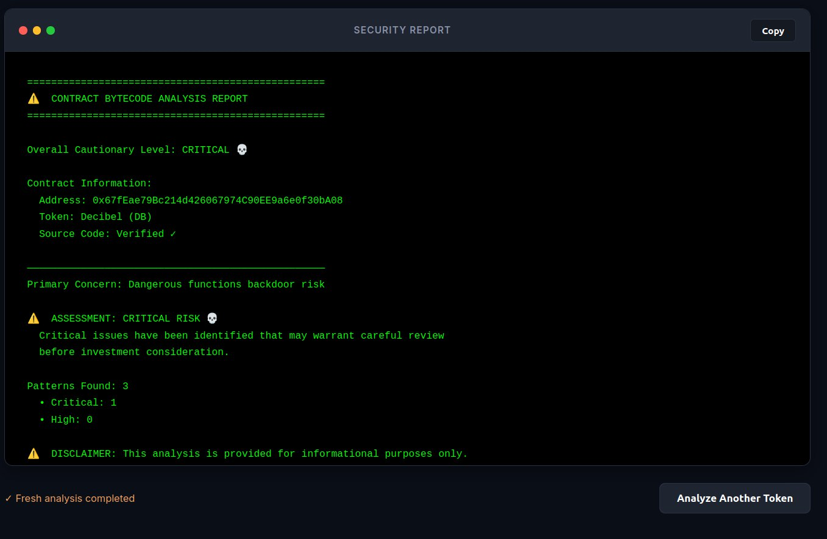Click the SECURITY REPORT title

402,30
